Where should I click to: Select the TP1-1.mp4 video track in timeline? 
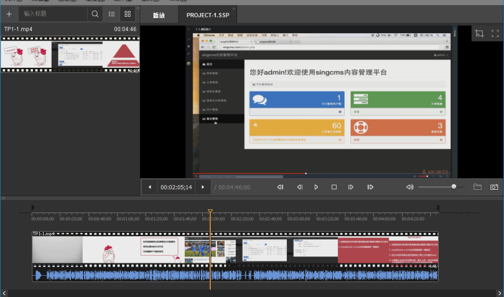click(235, 249)
